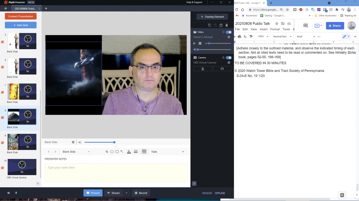Delete selected overlay element trash icon

tap(227, 25)
